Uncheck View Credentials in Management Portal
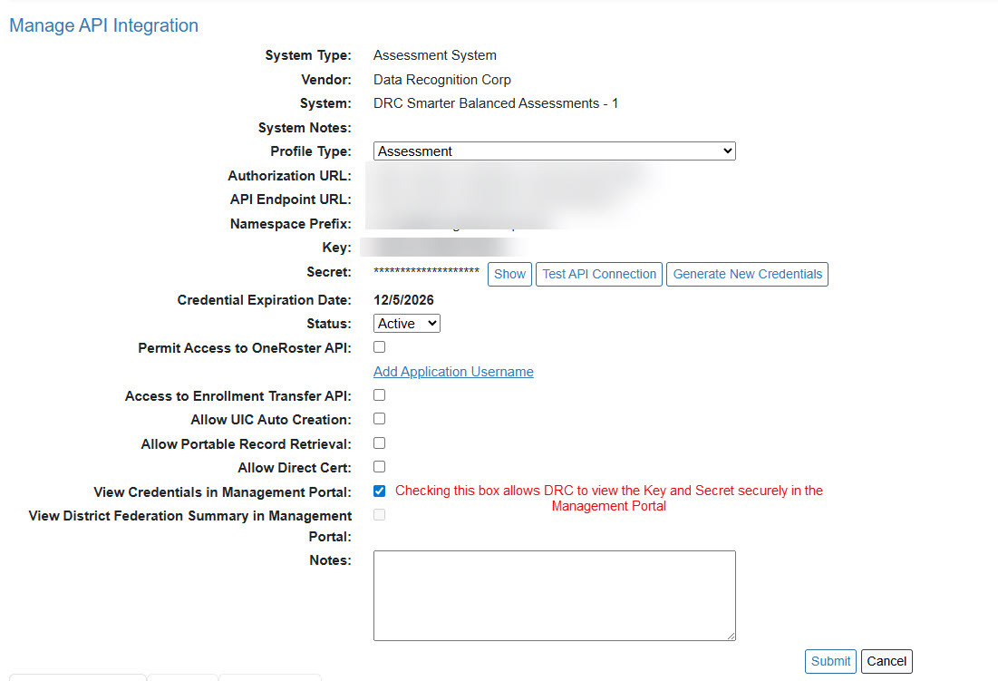Viewport: 998px width, 681px height. coord(379,491)
